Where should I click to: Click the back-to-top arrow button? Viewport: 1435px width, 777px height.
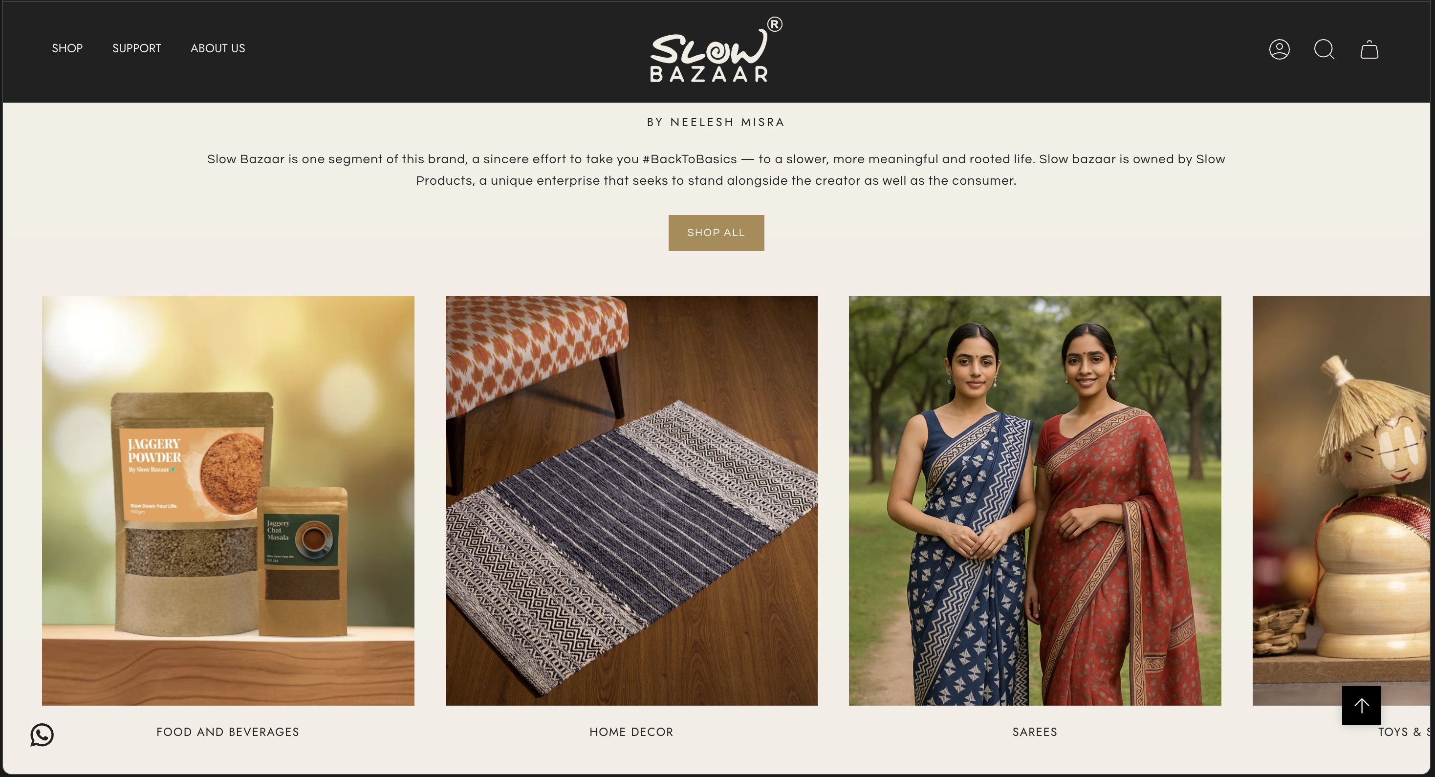[x=1362, y=706]
